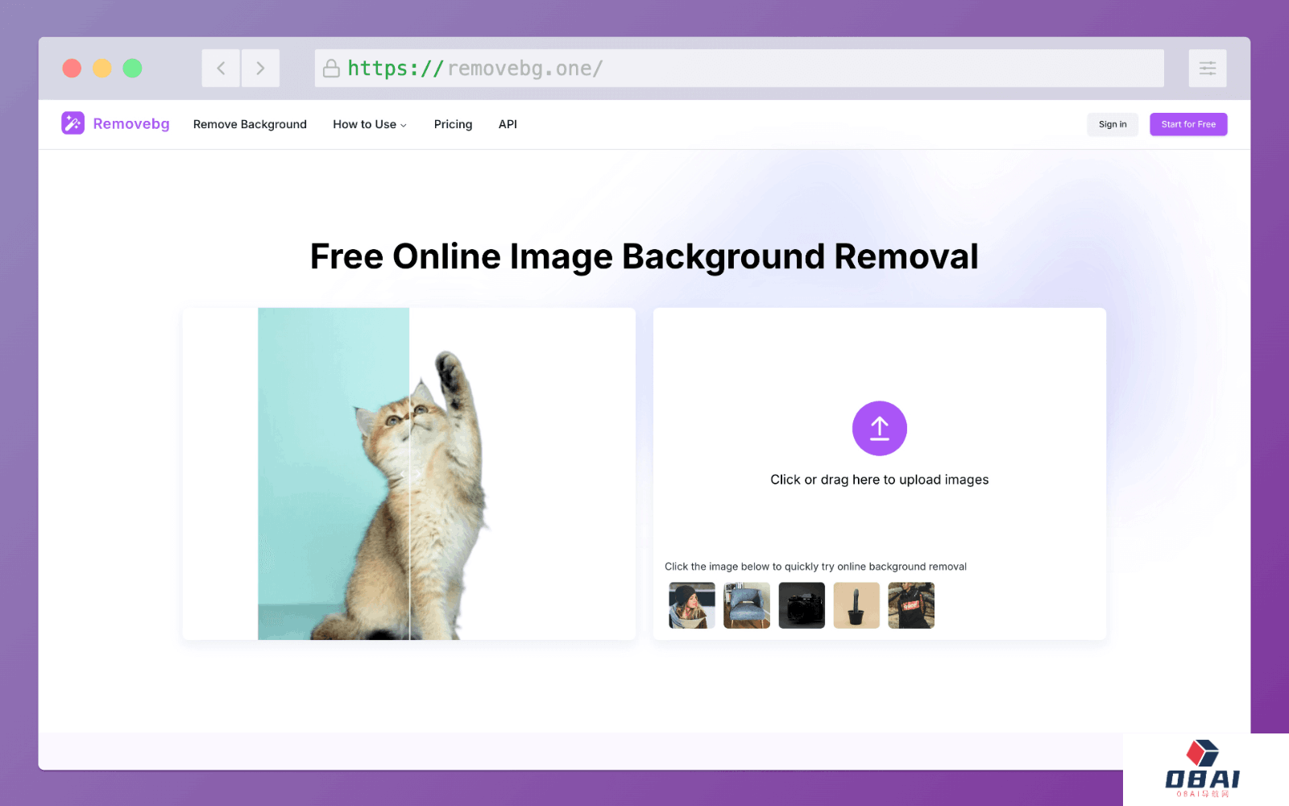The width and height of the screenshot is (1289, 806).
Task: Open the API menu item
Action: click(x=508, y=124)
